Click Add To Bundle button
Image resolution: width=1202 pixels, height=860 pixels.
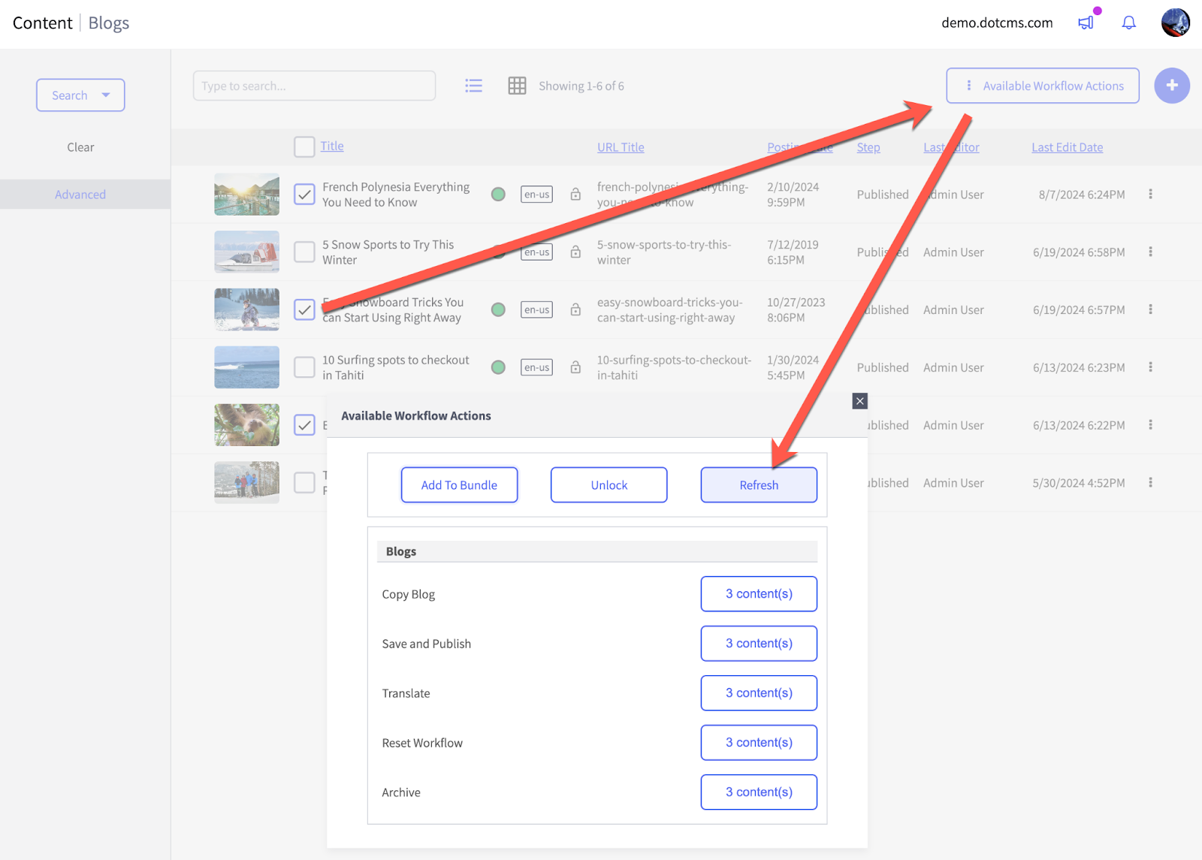pos(459,485)
